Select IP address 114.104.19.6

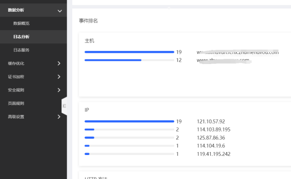tap(211, 146)
